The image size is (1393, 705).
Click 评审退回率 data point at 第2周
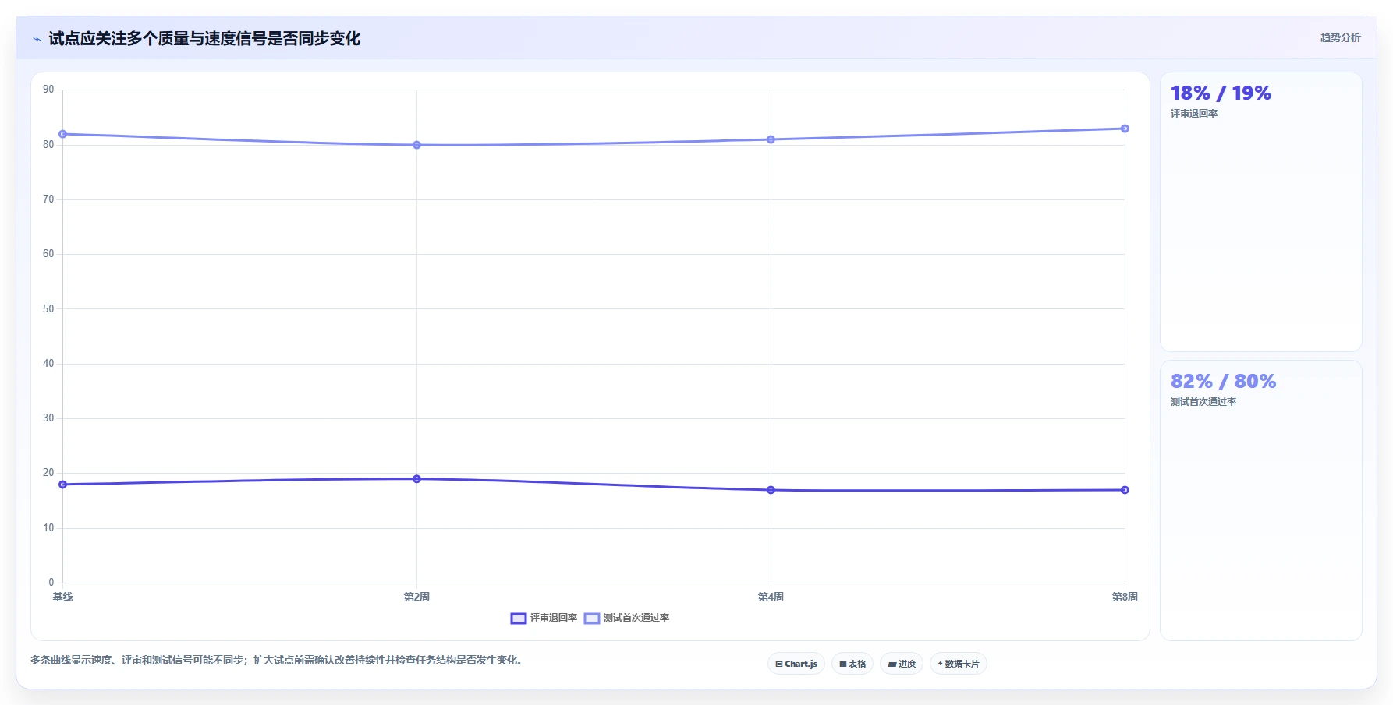[x=416, y=479]
